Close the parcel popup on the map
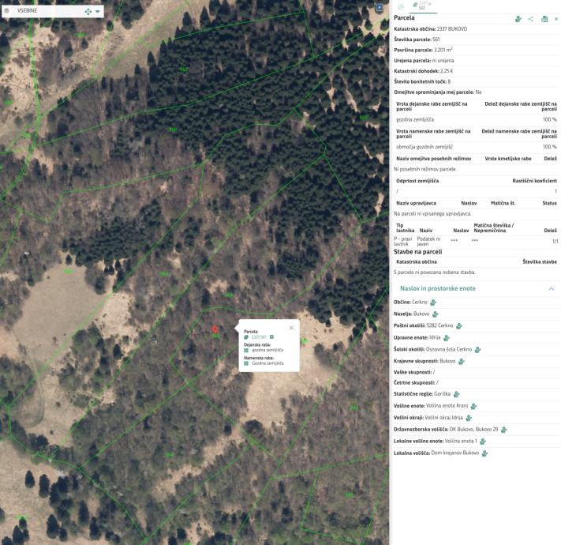This screenshot has width=561, height=545. (x=291, y=327)
